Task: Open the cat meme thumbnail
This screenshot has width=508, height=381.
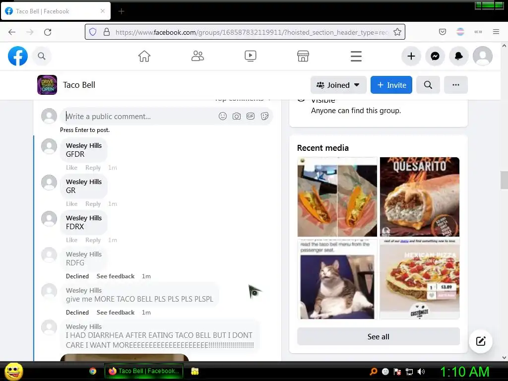Action: [337, 279]
